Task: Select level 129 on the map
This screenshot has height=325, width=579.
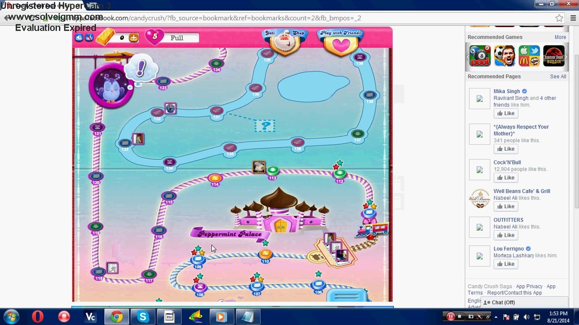Action: pyautogui.click(x=267, y=54)
